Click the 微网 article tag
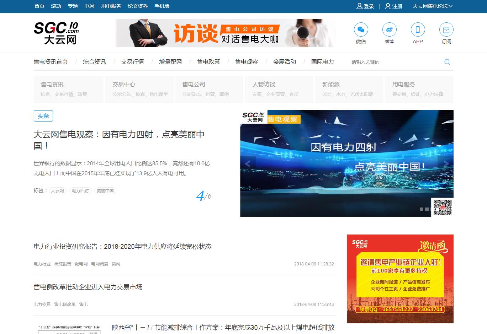Viewport: 487px width, 334px height. coord(116,264)
